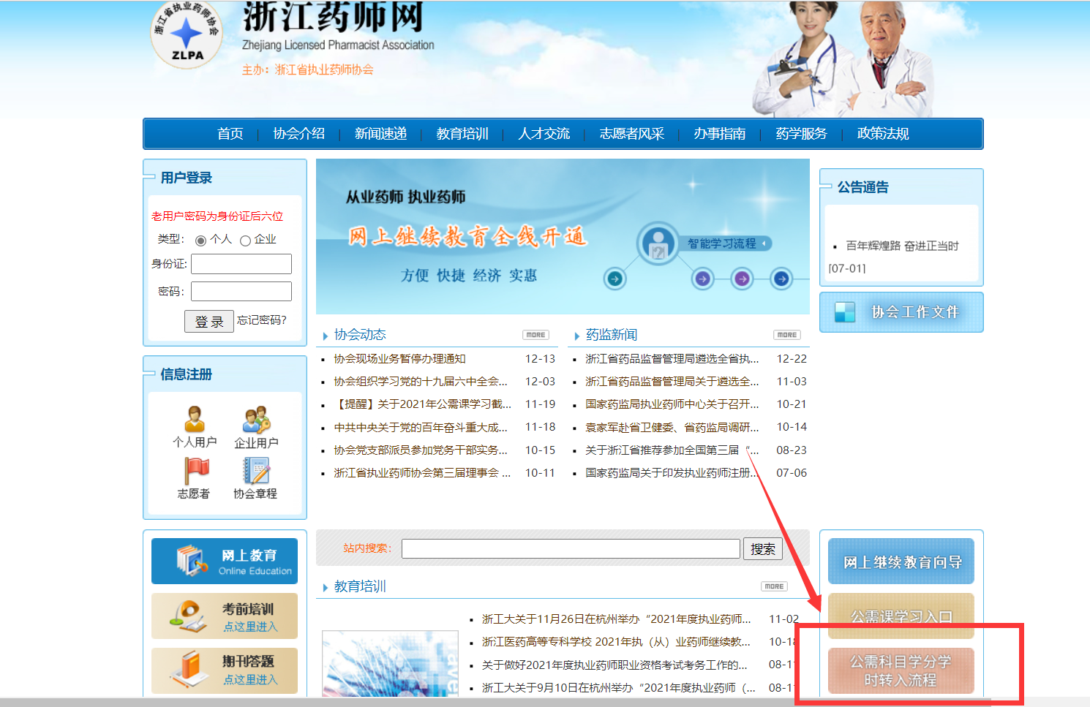Expand 药监新闻 with its MORE button
1090x707 pixels.
pos(786,335)
